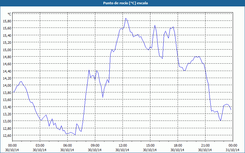Click the lowest point of the curve before 07:00

tap(75, 135)
